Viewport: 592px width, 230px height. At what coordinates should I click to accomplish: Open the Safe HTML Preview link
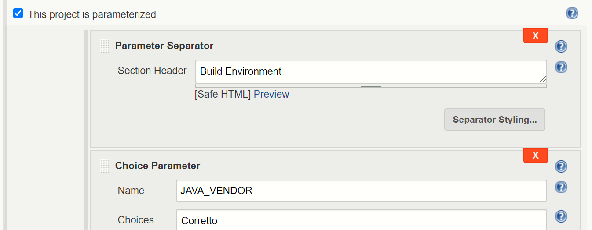point(271,94)
